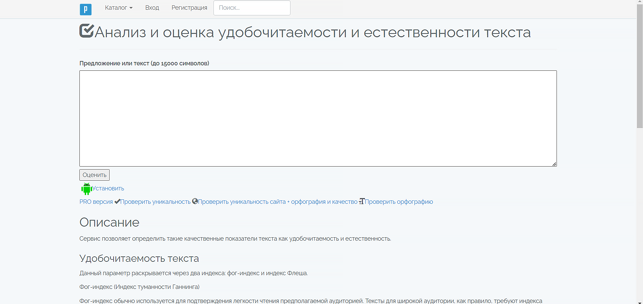Viewport: 643px width, 304px height.
Task: Click the label Предложение или текст (до 15000 символов)
Action: click(x=144, y=63)
